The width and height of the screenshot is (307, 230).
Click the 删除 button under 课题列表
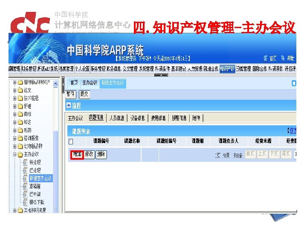[101, 155]
